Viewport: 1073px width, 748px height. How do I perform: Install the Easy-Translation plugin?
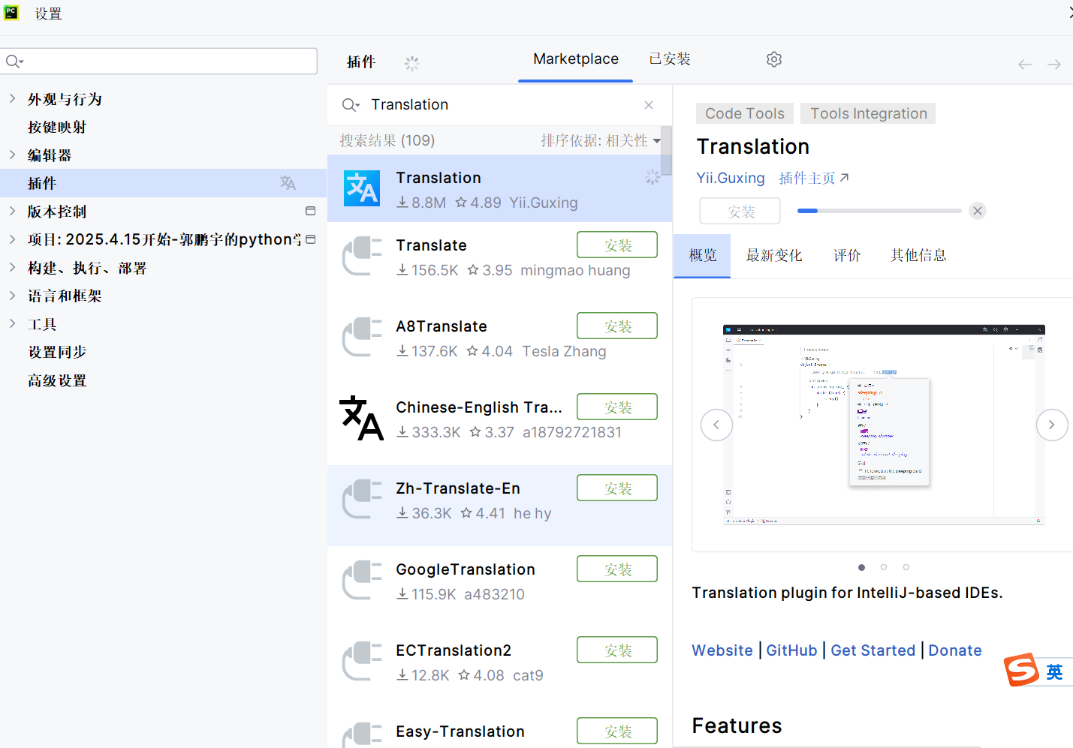617,731
